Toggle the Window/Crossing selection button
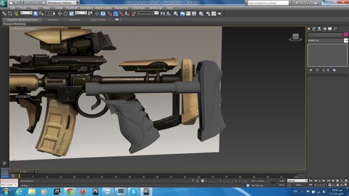 (x=53, y=14)
